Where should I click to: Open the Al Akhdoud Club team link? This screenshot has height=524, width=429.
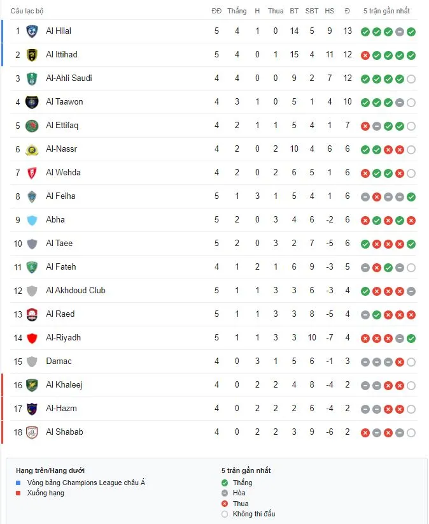tap(76, 291)
